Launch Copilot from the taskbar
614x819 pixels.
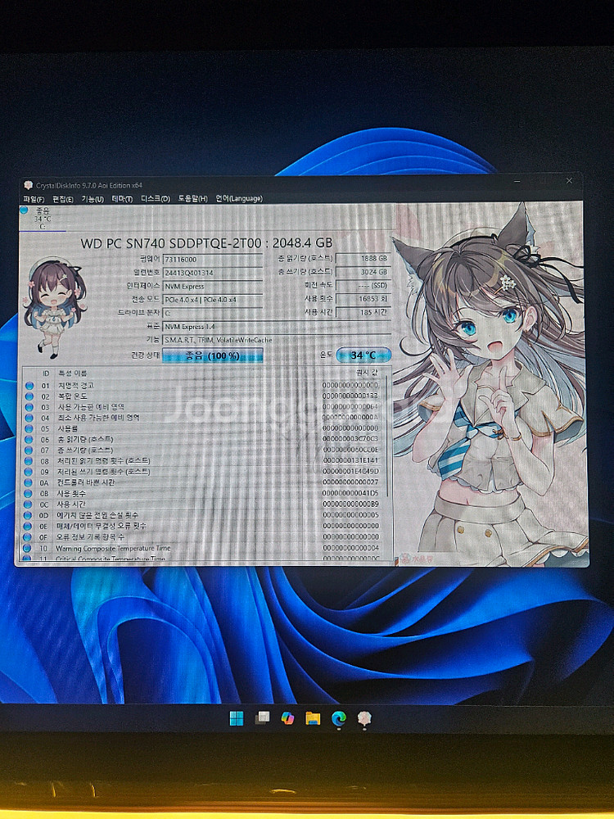click(x=287, y=718)
